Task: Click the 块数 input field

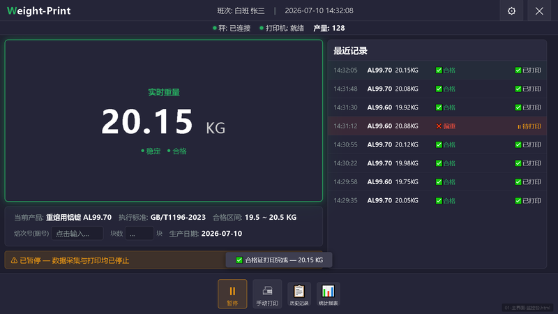Action: [x=139, y=234]
